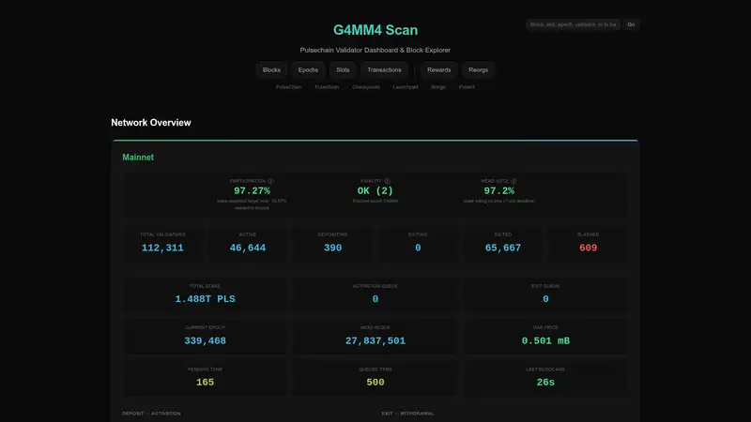Click the head block 27,837,501
751x422 pixels.
(375, 341)
